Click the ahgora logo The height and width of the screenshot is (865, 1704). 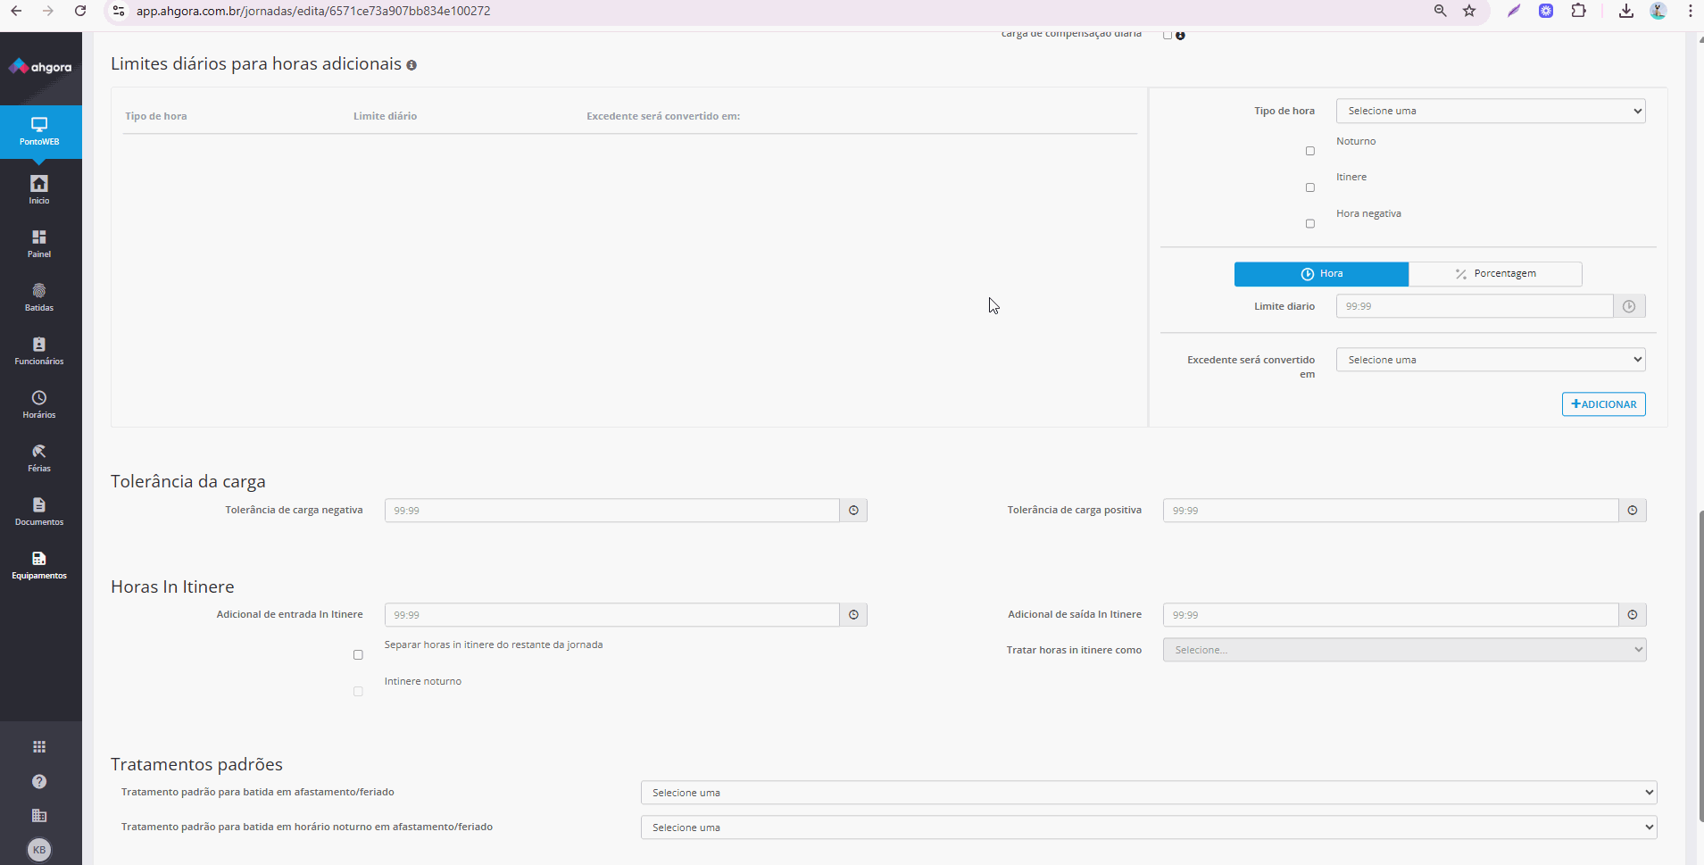[40, 67]
